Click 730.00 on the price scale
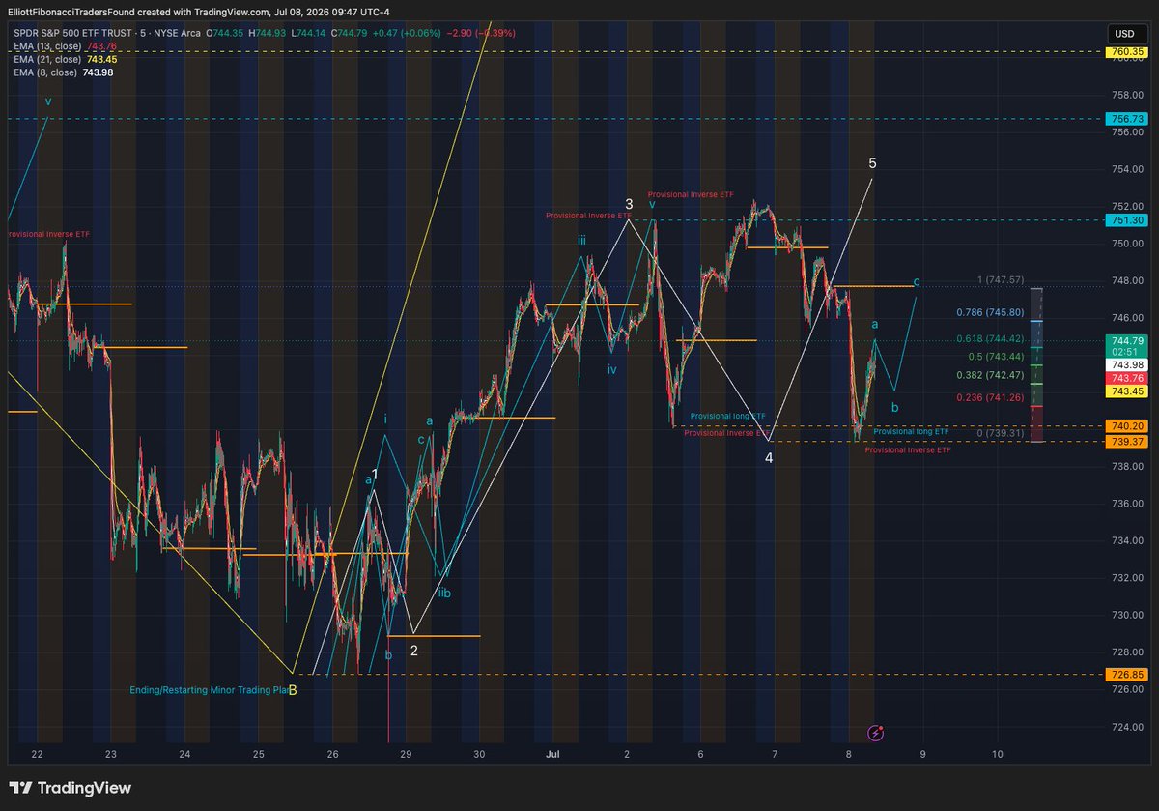This screenshot has width=1159, height=811. tap(1127, 615)
